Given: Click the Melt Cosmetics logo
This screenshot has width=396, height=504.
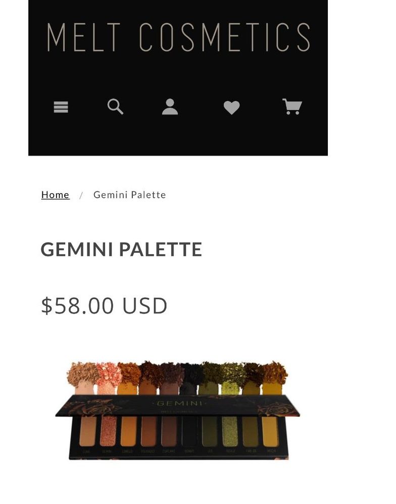Looking at the screenshot, I should (178, 37).
